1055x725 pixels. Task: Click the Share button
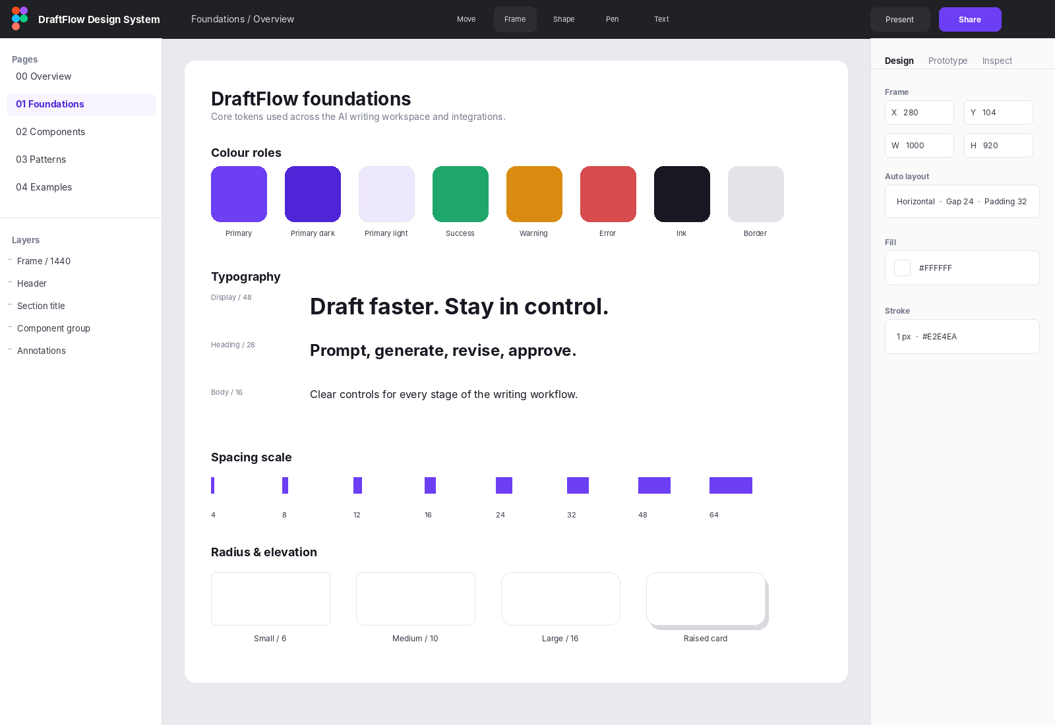tap(970, 19)
